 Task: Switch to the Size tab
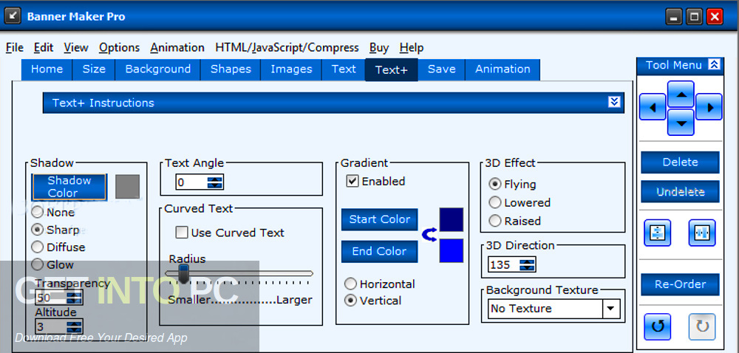click(x=94, y=69)
